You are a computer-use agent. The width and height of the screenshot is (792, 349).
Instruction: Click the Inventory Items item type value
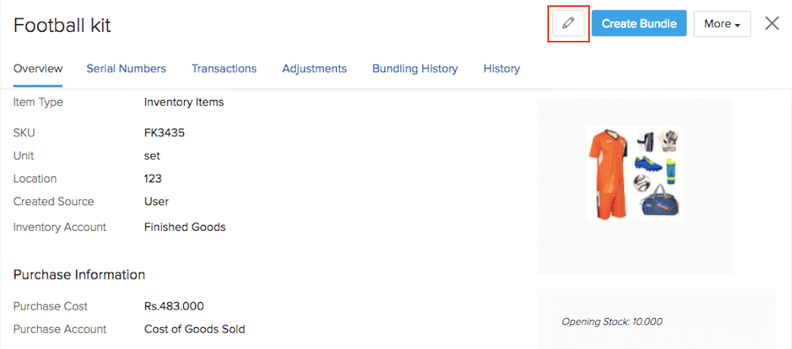point(184,102)
